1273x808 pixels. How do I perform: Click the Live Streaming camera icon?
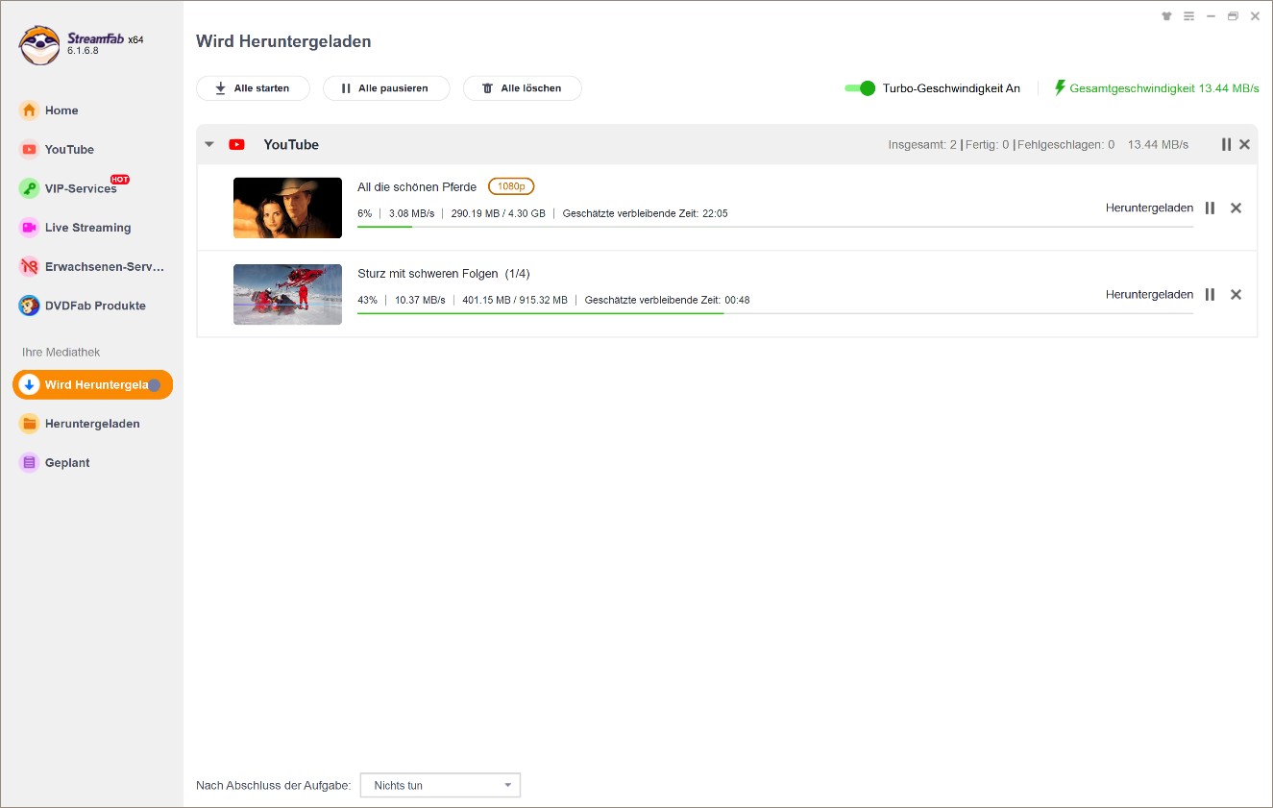(x=29, y=228)
